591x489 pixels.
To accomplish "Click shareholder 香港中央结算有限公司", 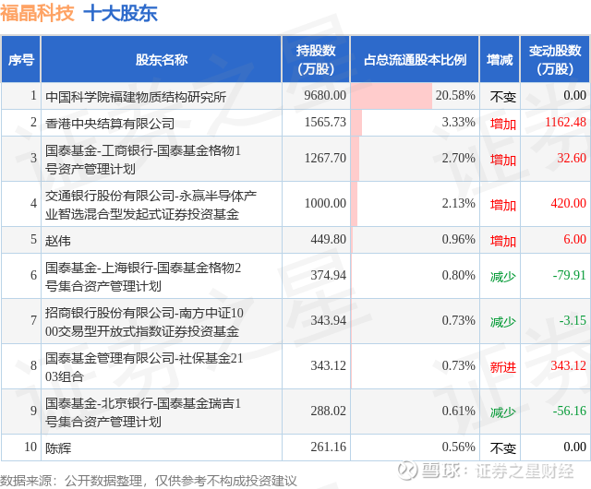I will tap(110, 124).
